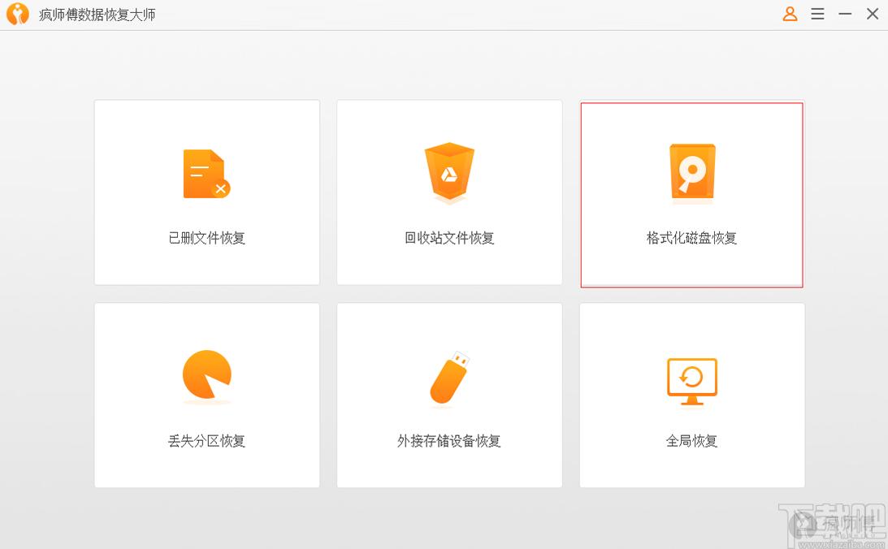Screen dimensions: 888x549
Task: Click the deleted file recovery document icon
Action: tap(206, 174)
